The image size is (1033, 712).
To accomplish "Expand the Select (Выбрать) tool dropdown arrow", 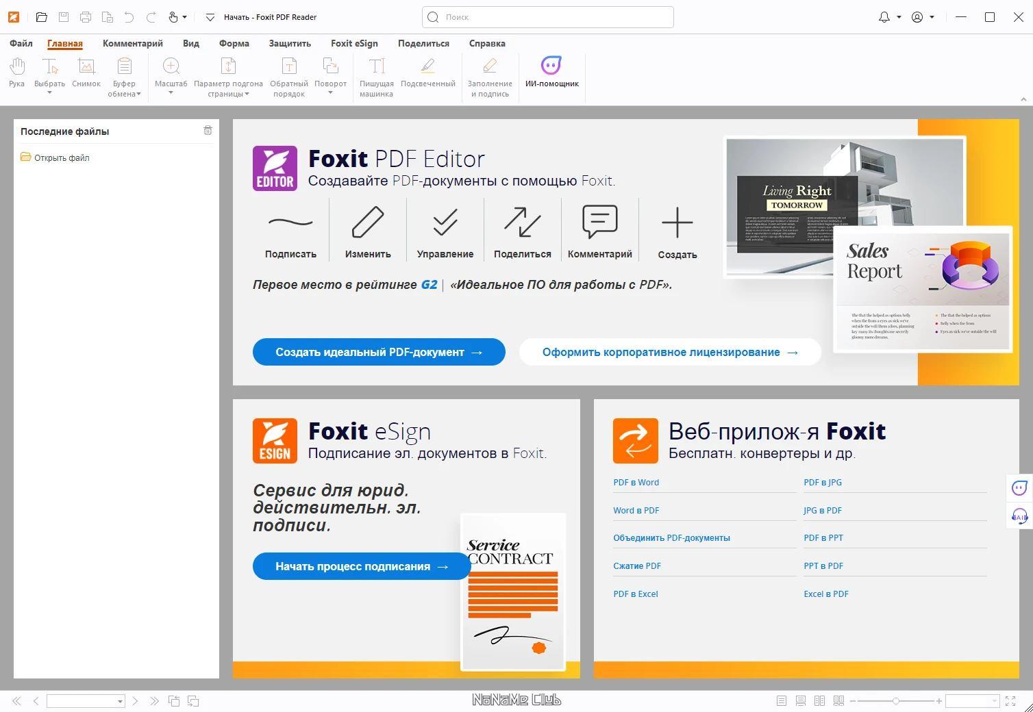I will pos(49,92).
